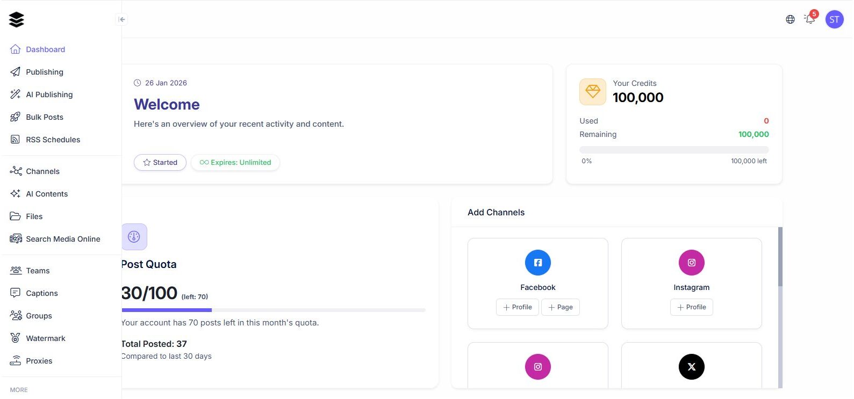Collapse the sidebar with the arrow toggle
Image resolution: width=854 pixels, height=399 pixels.
click(122, 19)
